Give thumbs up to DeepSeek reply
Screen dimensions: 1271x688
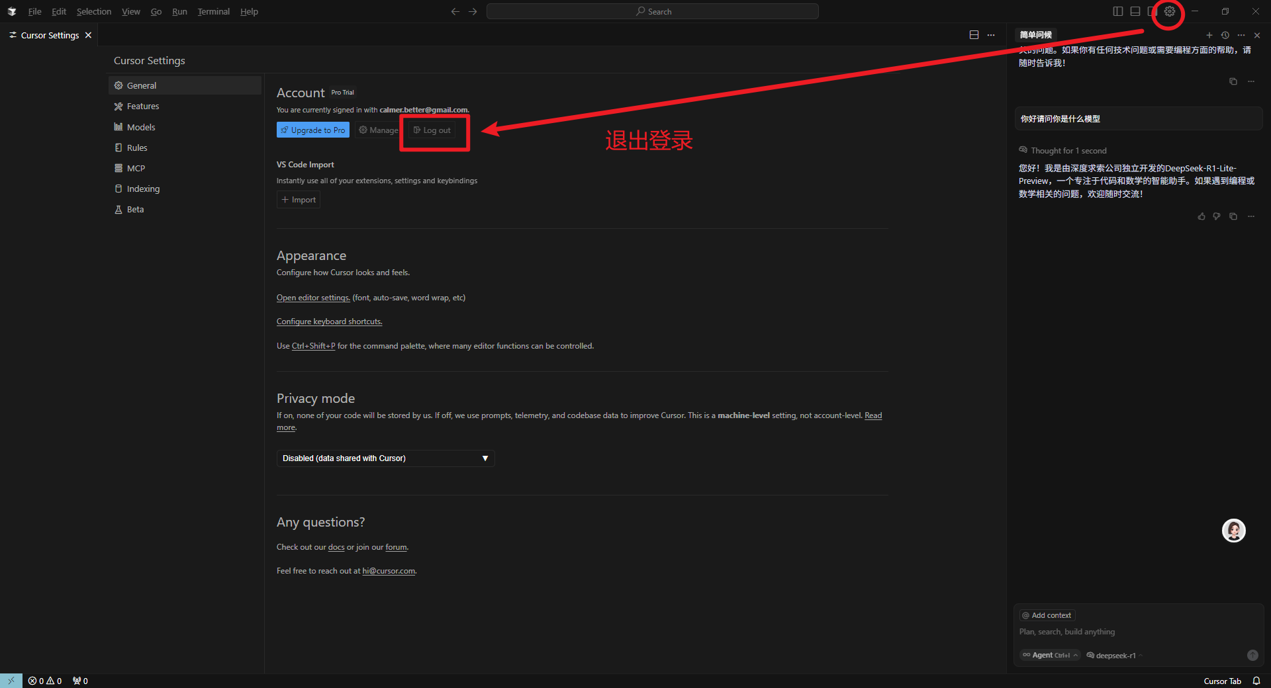click(x=1201, y=216)
